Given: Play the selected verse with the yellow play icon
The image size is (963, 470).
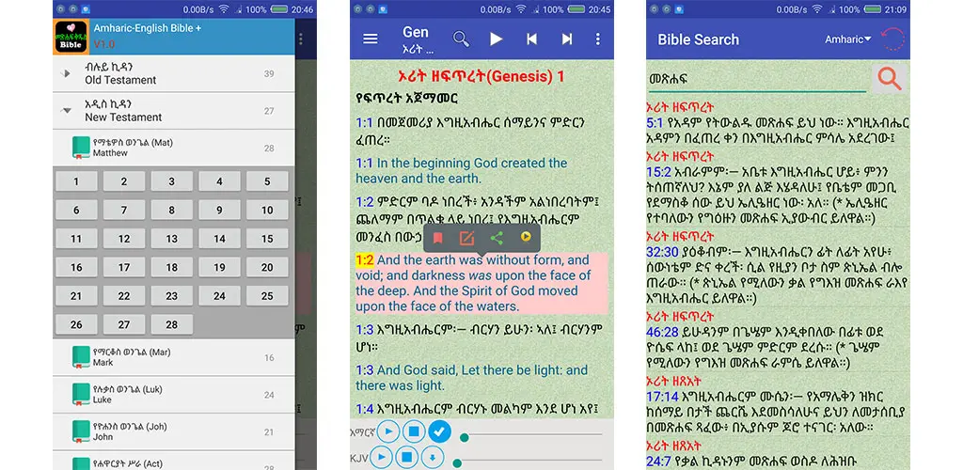Looking at the screenshot, I should [x=526, y=236].
